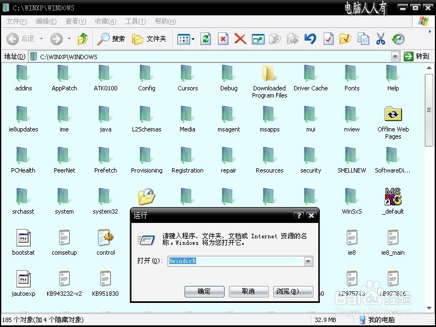Open the 查看(V) menu
436x327 pixels.
[76, 21]
